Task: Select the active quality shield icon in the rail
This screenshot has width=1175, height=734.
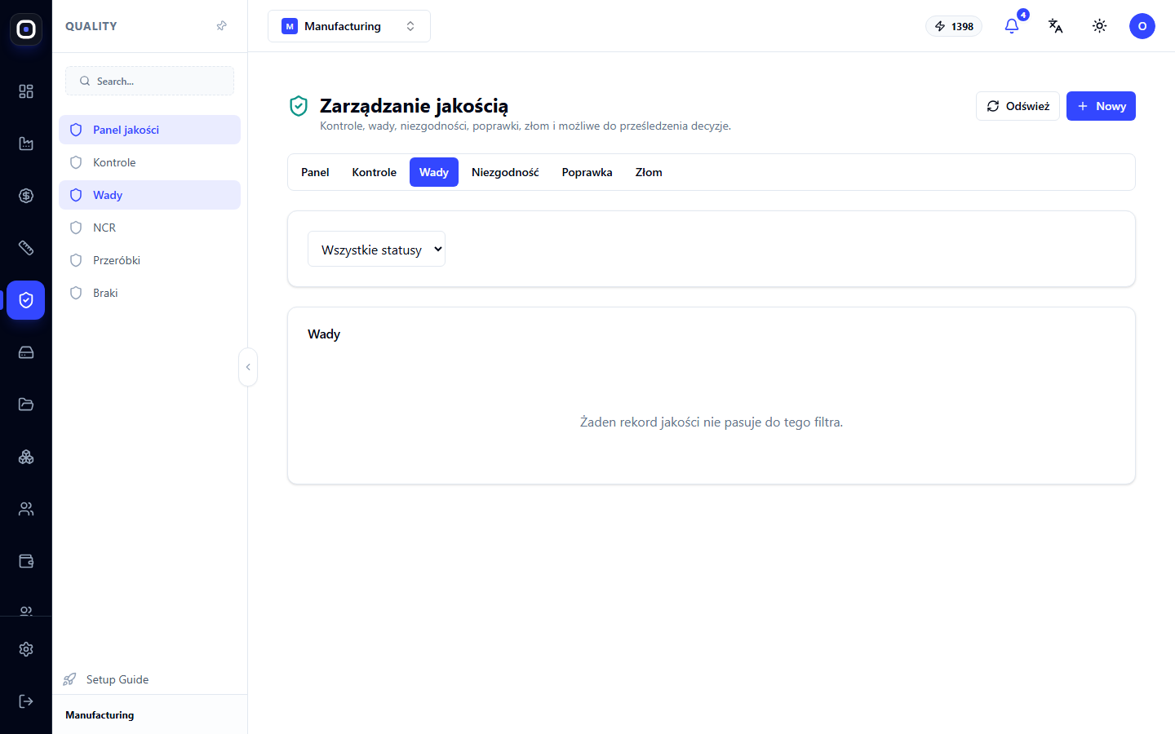Action: (26, 300)
